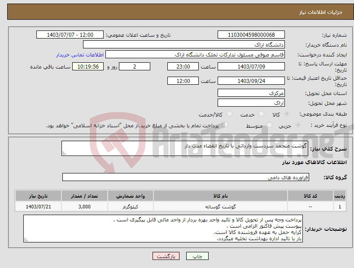Screen dimensions: 354x268
Task: Click the -- product code cell
Action: coord(310,207)
